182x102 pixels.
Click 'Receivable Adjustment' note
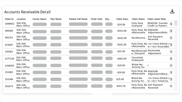[155, 52]
